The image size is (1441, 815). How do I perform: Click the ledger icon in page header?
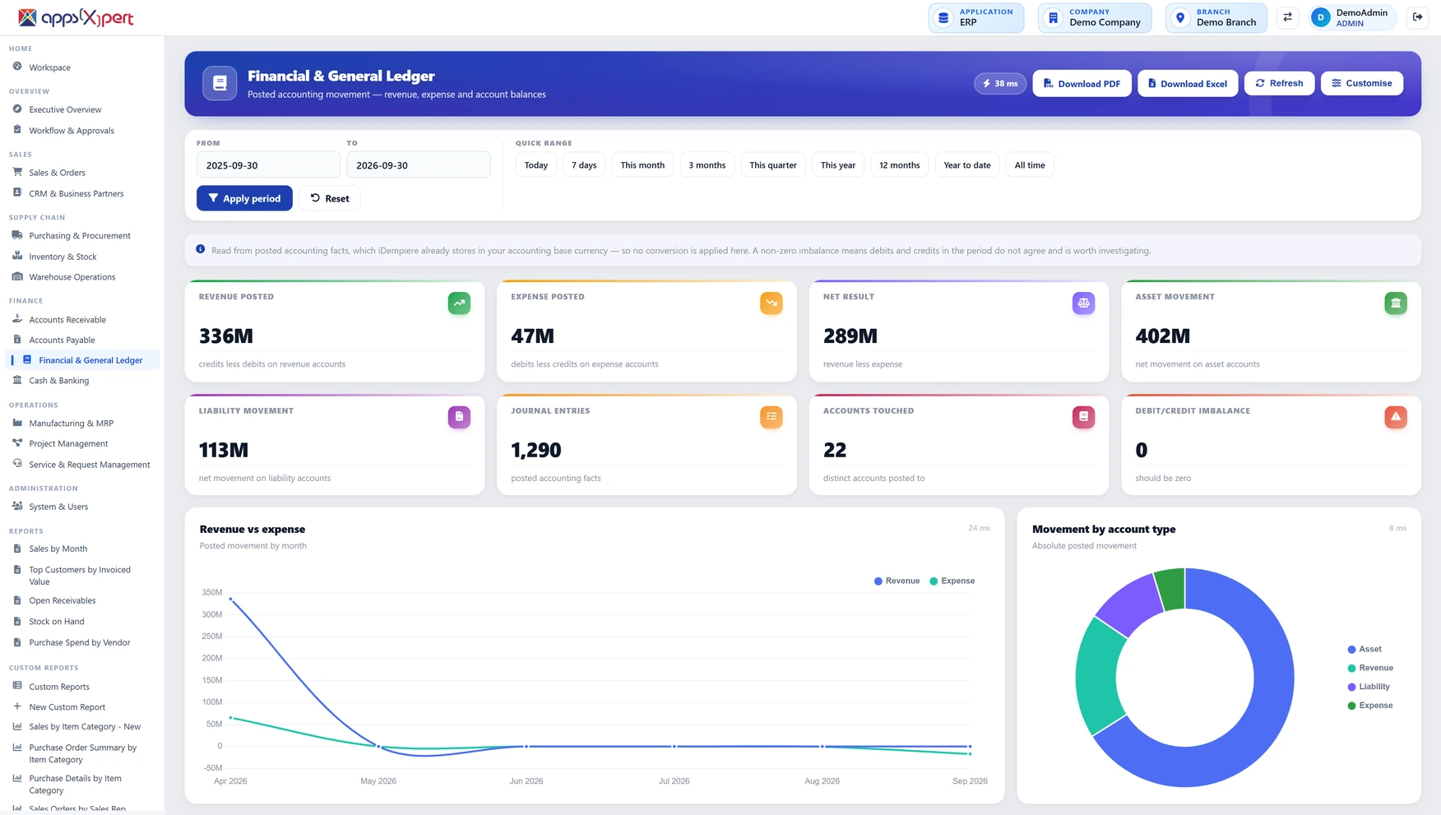[220, 83]
